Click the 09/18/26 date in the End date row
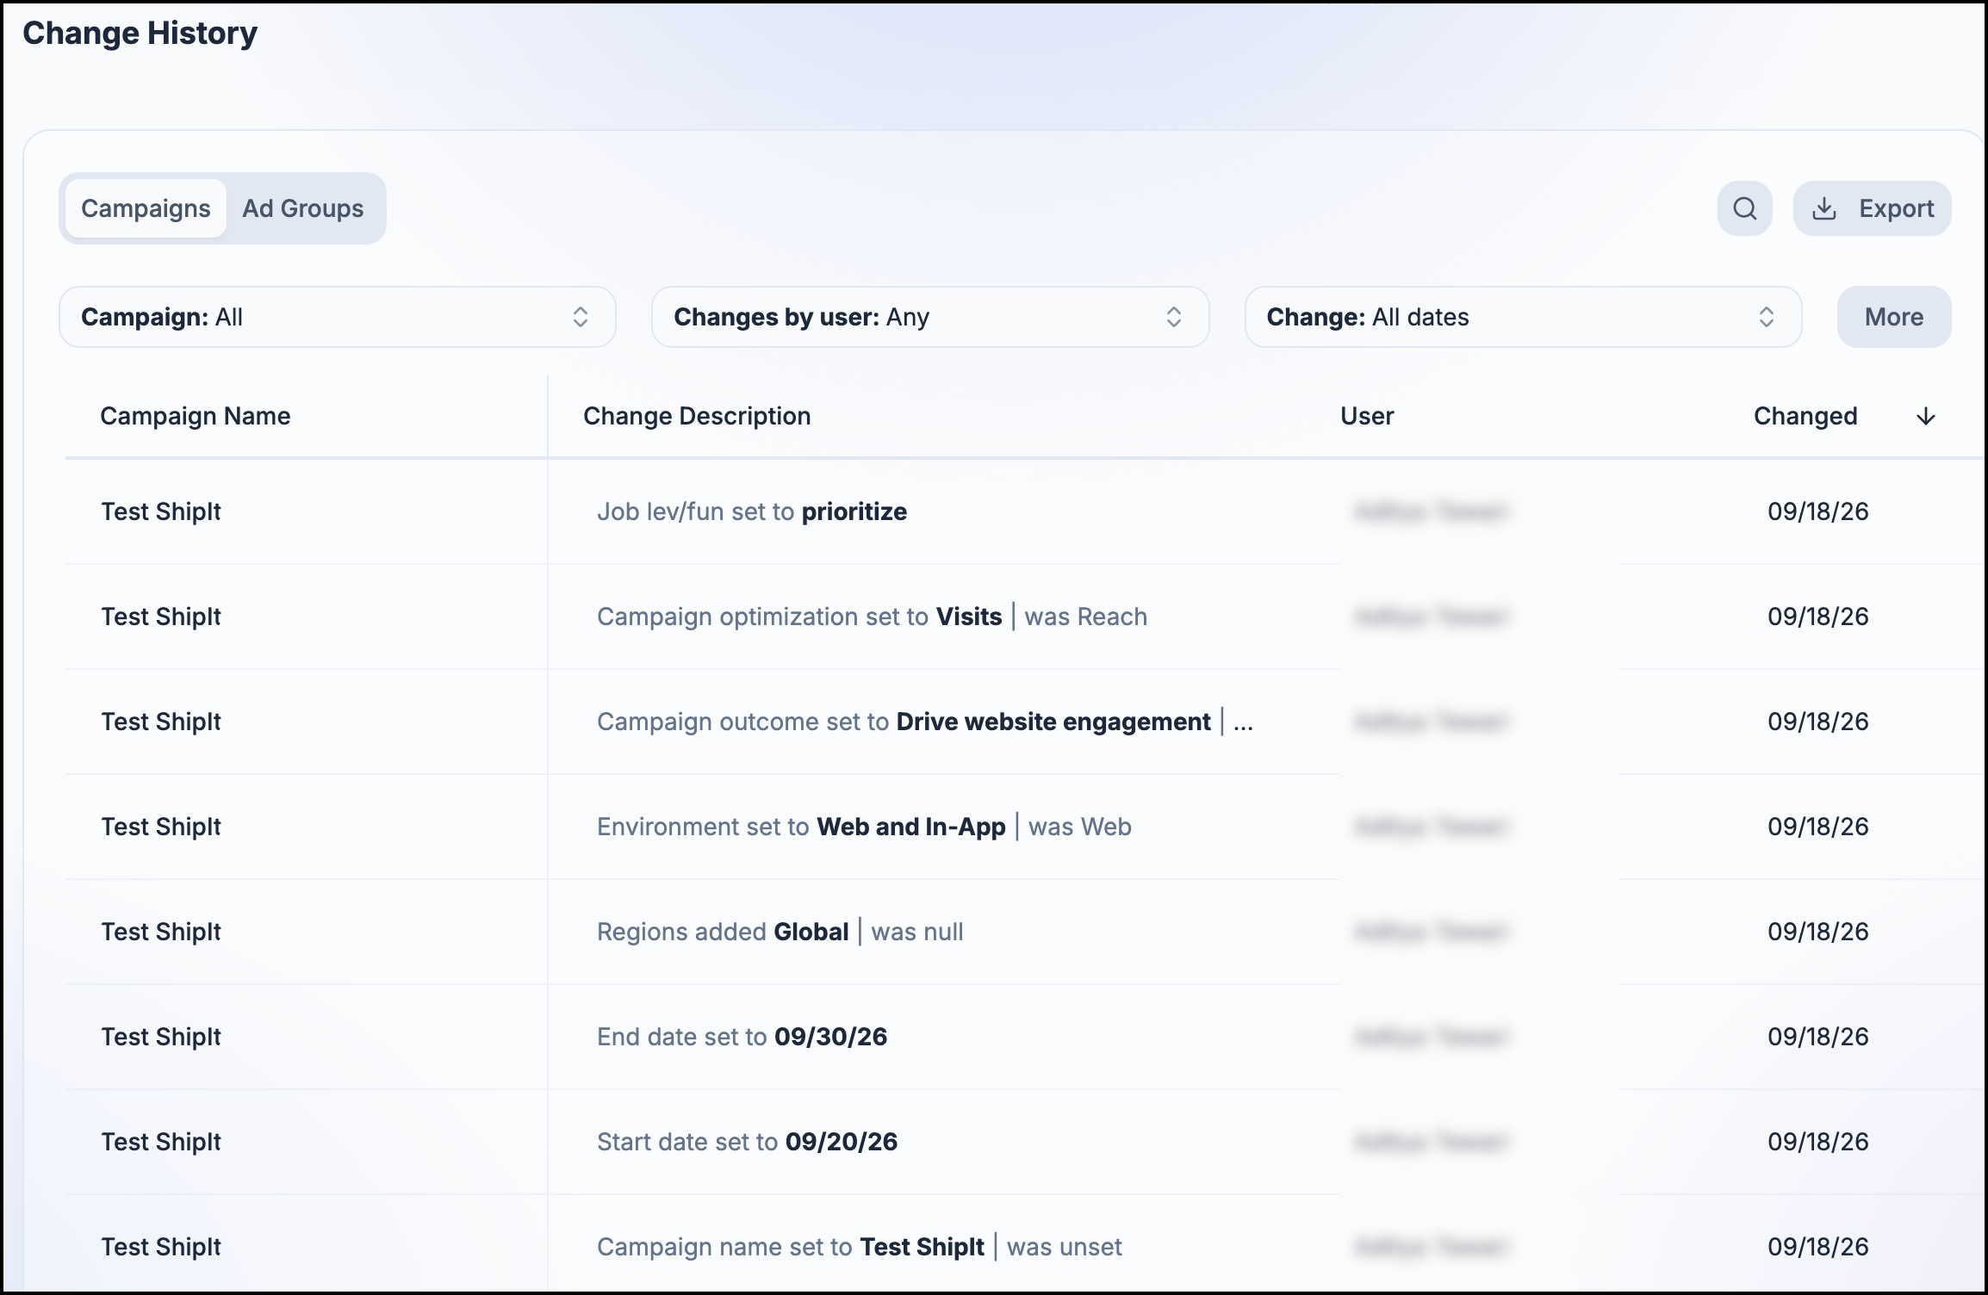This screenshot has height=1295, width=1988. [x=1818, y=1037]
